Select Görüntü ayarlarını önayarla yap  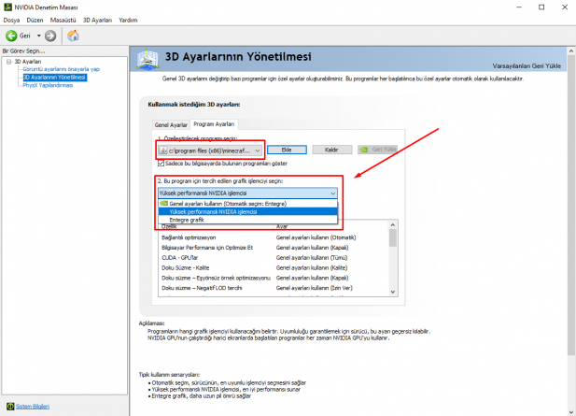(61, 69)
